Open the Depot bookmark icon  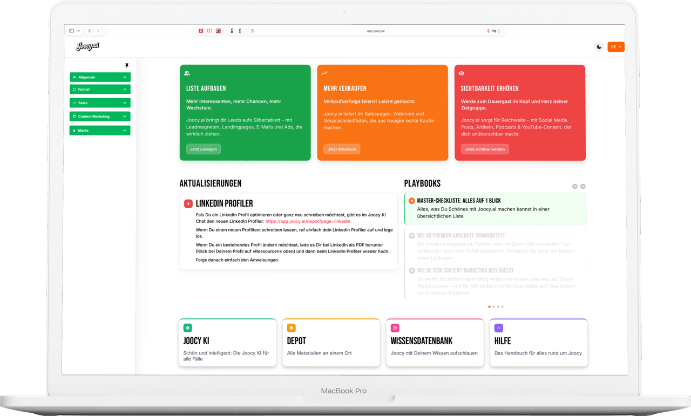pyautogui.click(x=292, y=328)
